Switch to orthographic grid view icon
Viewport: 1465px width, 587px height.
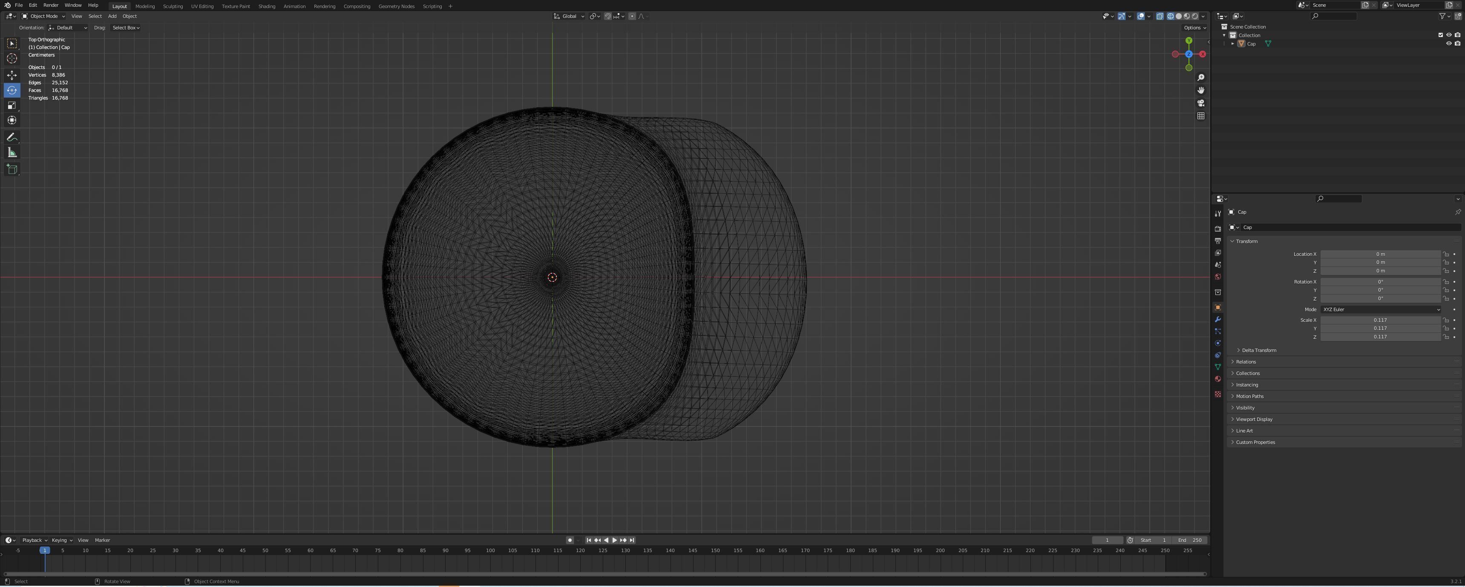click(1200, 116)
